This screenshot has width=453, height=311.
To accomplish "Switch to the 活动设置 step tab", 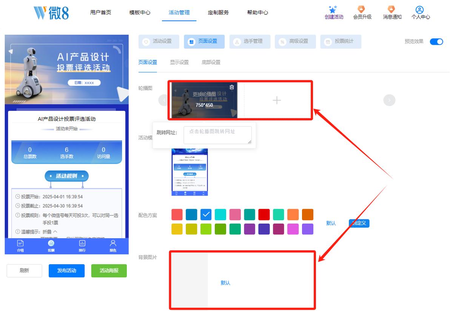I will pos(159,41).
